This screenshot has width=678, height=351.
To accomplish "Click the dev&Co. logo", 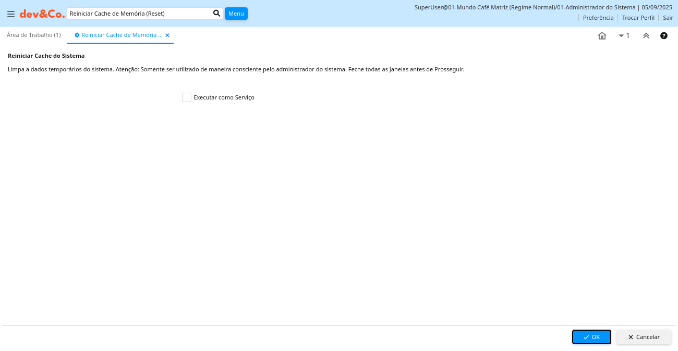I will point(42,14).
